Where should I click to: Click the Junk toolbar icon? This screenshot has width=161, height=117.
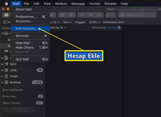(x=71, y=15)
